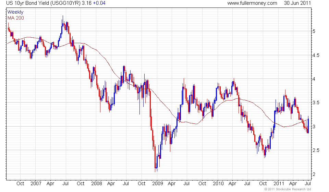Click the www.fullermoney.com link text
The height and width of the screenshot is (192, 329).
coord(252,3)
